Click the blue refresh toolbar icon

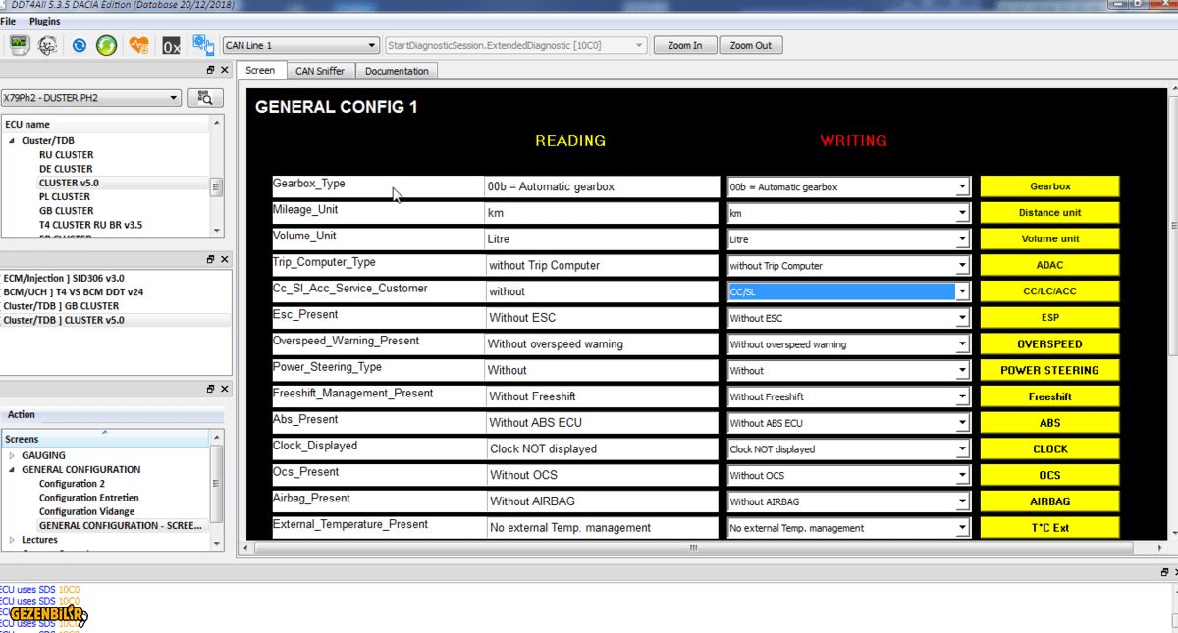[x=80, y=45]
